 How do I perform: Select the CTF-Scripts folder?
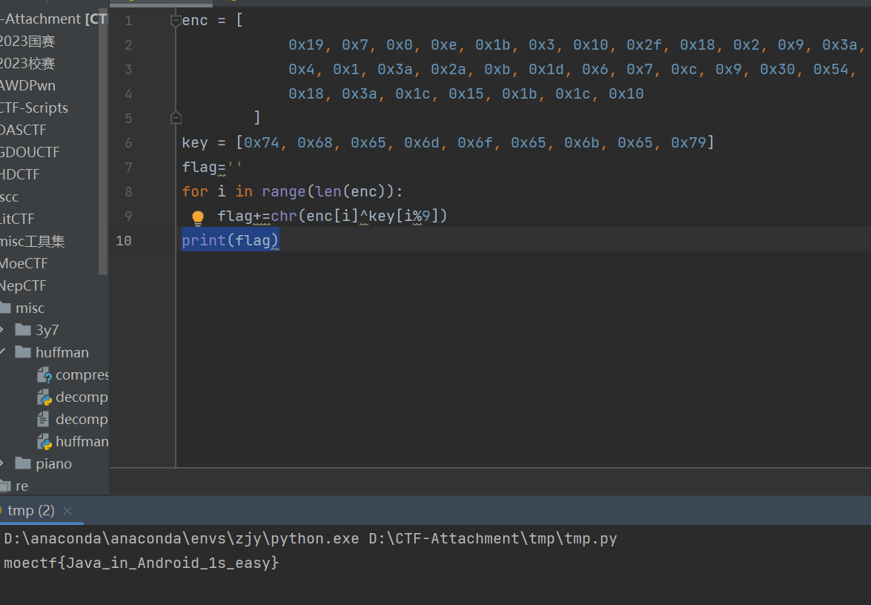[x=33, y=108]
